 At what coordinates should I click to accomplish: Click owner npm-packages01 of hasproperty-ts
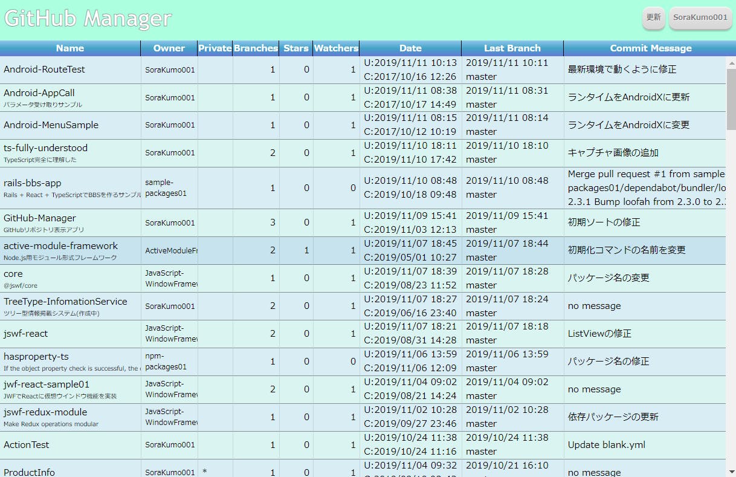pos(166,362)
